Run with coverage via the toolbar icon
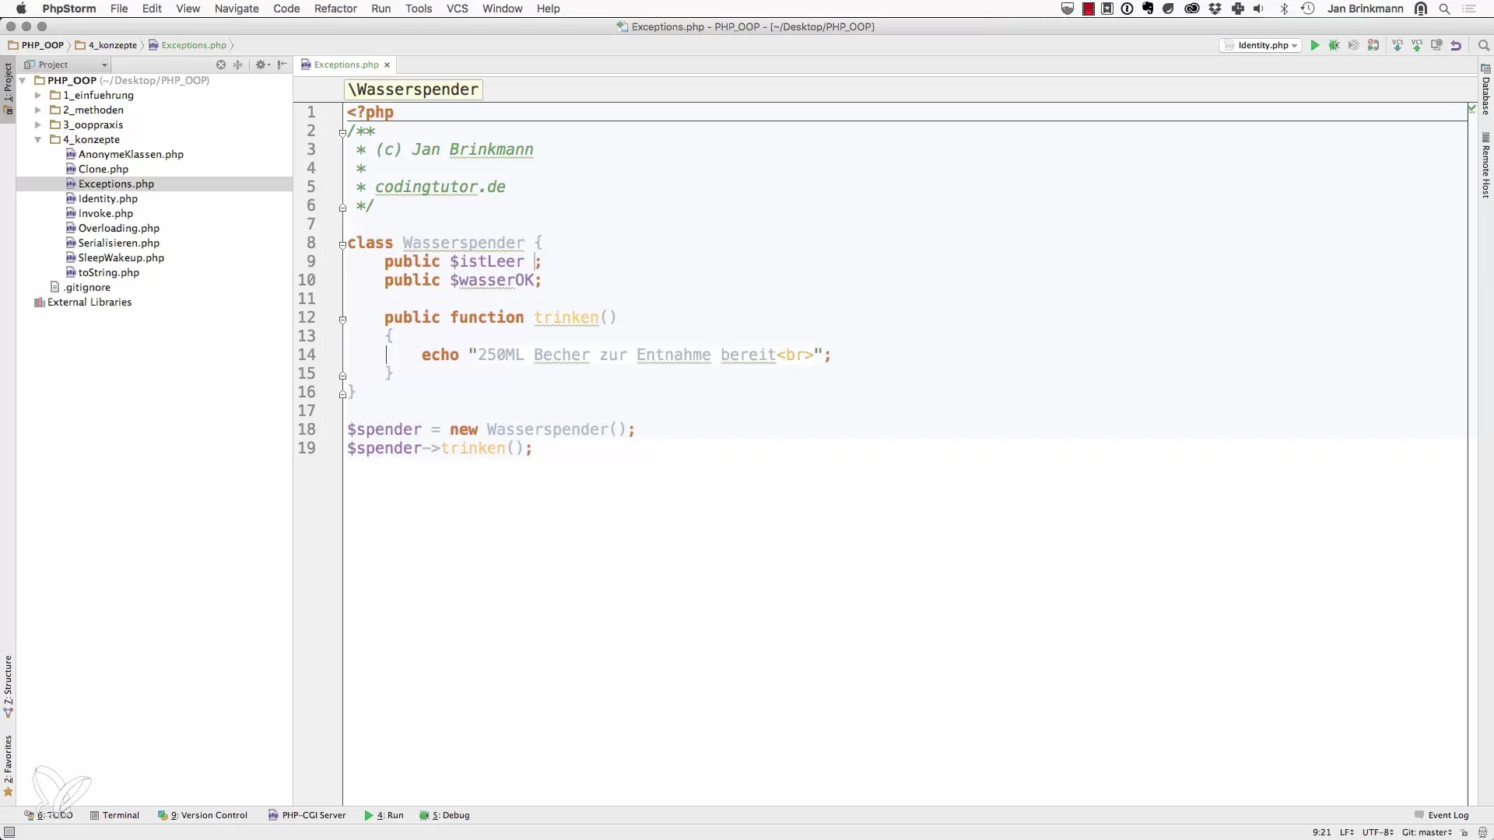 tap(1354, 45)
